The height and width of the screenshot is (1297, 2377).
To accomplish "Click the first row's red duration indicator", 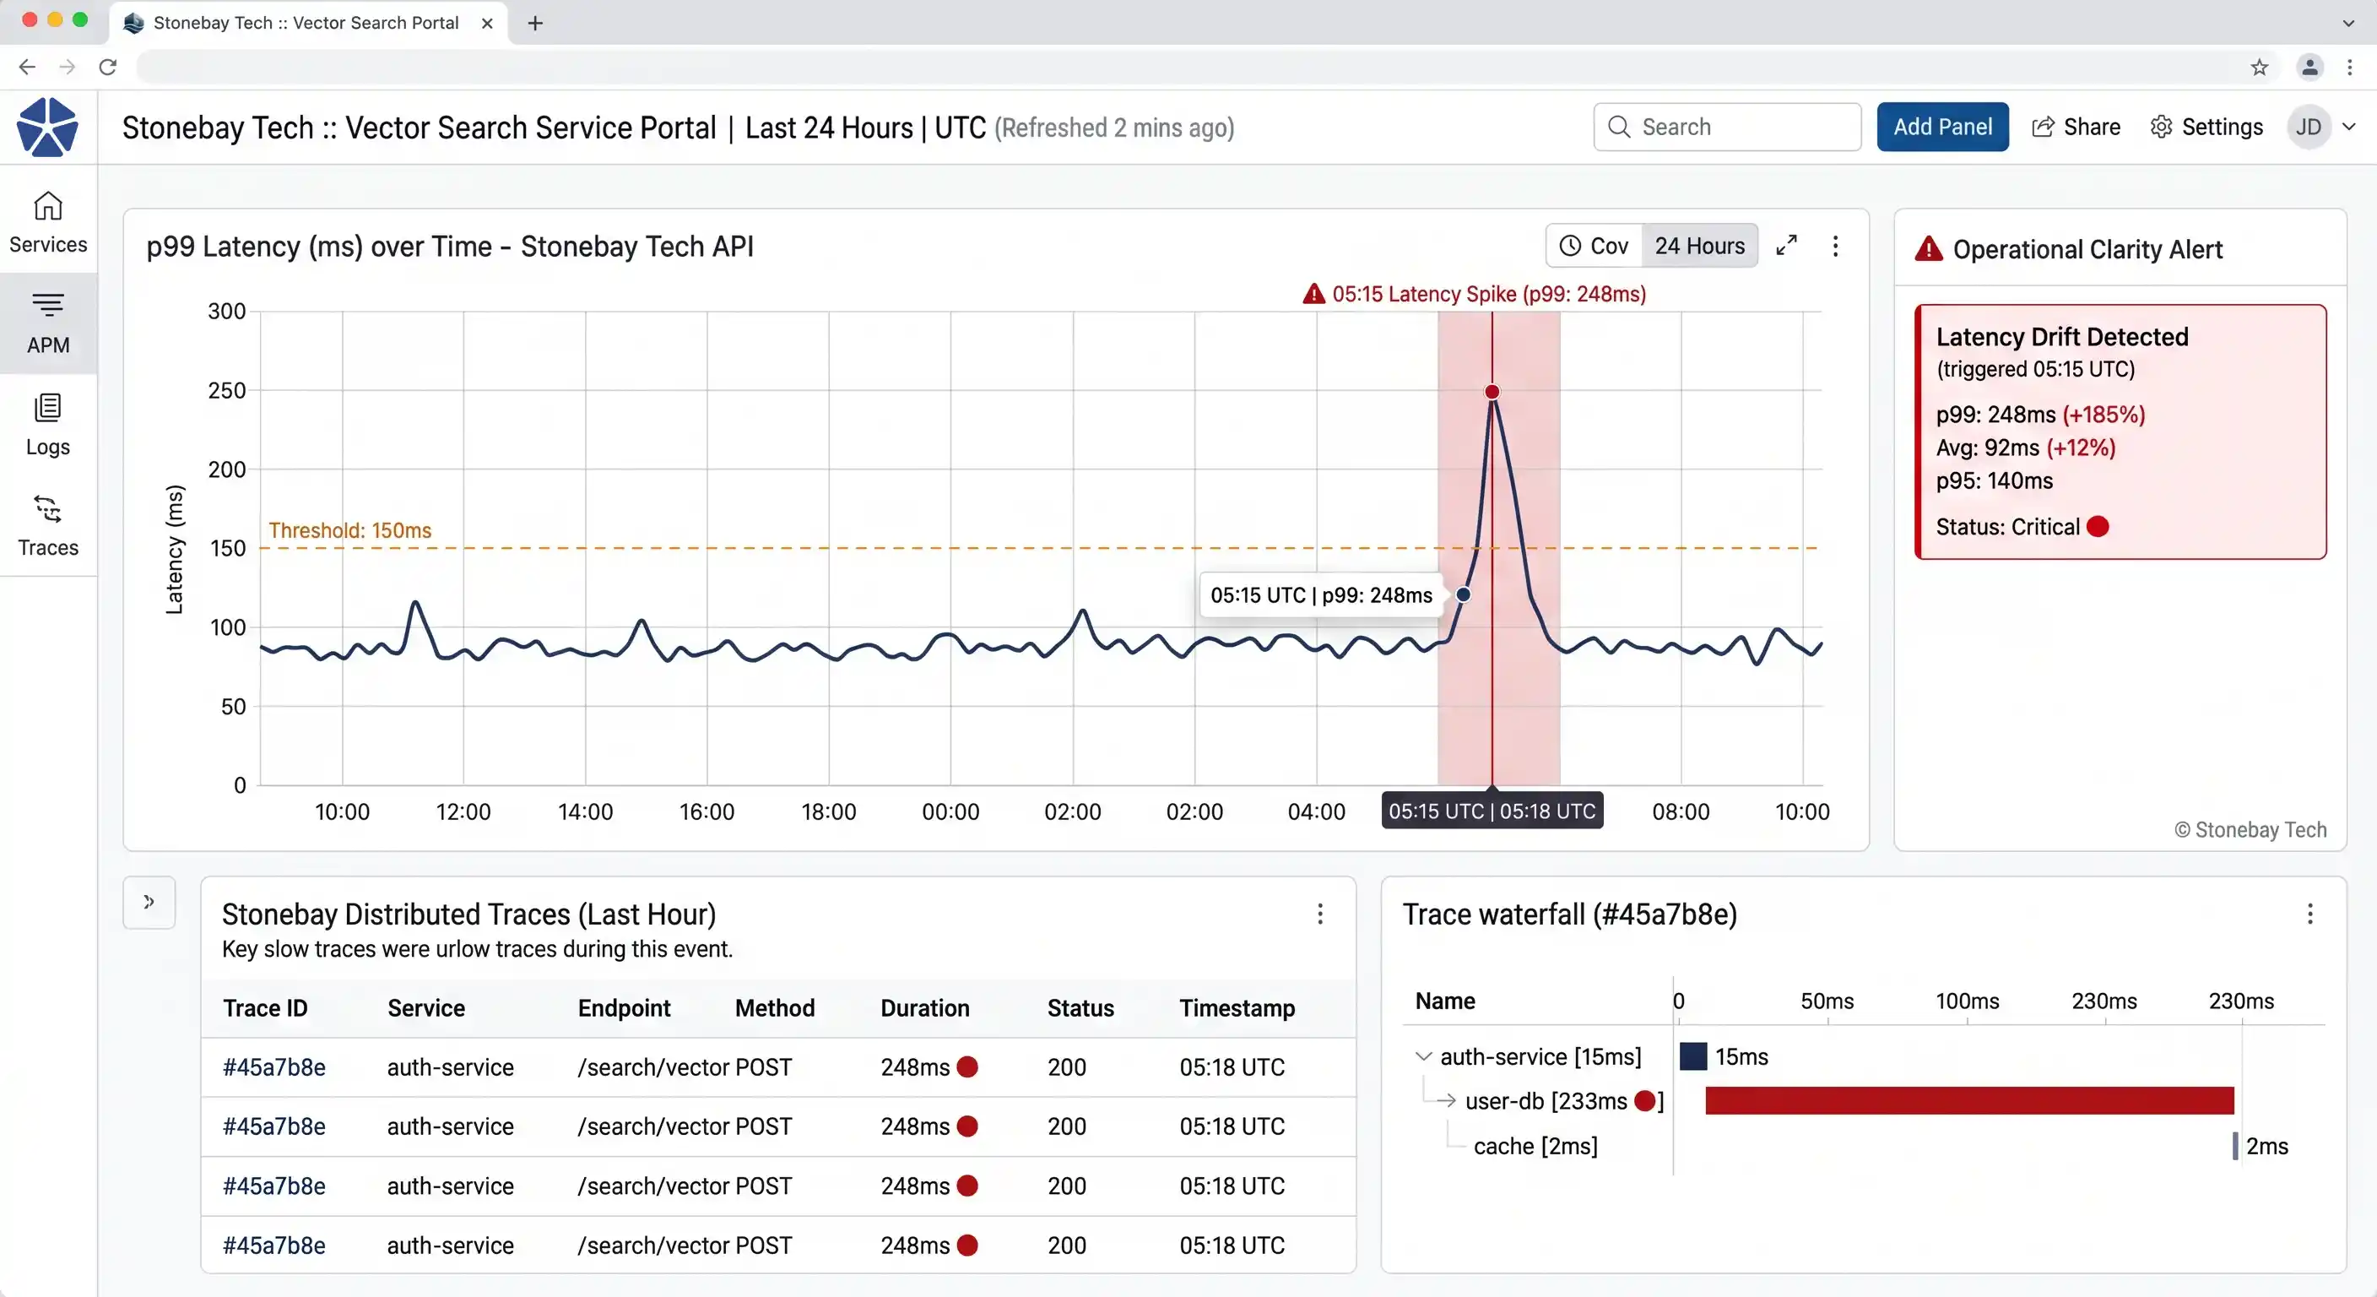I will pos(967,1067).
